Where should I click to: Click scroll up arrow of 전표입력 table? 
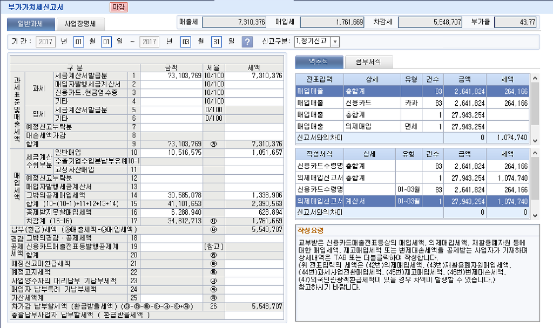535,79
